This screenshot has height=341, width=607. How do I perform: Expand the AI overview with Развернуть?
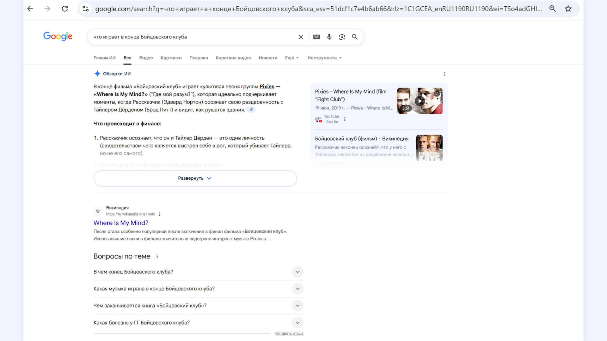click(x=195, y=178)
